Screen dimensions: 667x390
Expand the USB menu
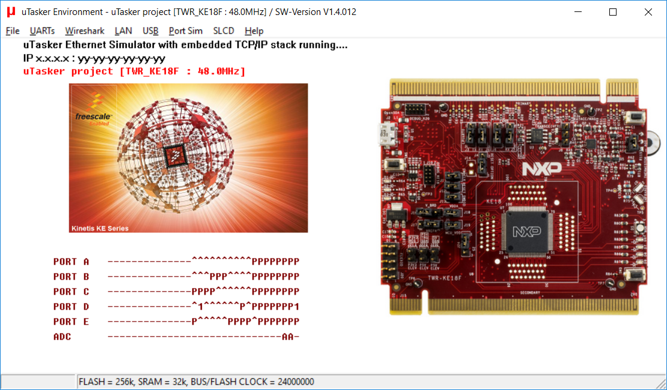tap(150, 31)
